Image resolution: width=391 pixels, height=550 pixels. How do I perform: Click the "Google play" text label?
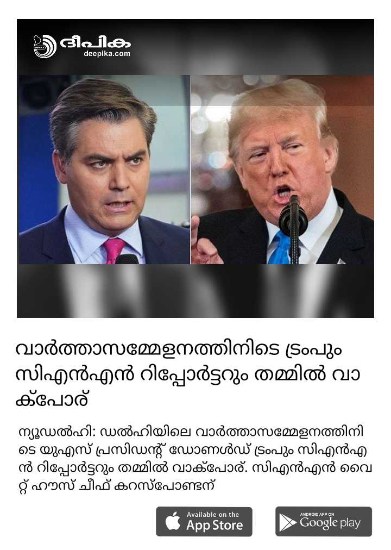point(330,523)
